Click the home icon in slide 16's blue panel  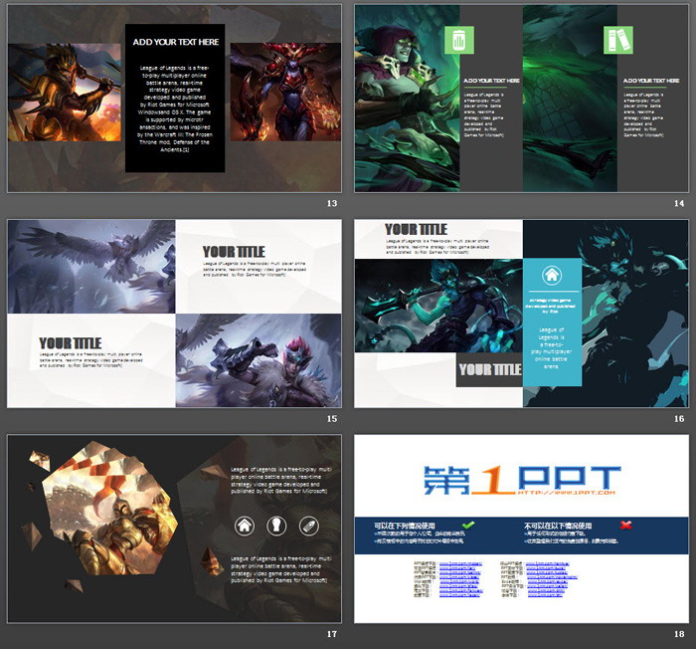click(x=552, y=275)
